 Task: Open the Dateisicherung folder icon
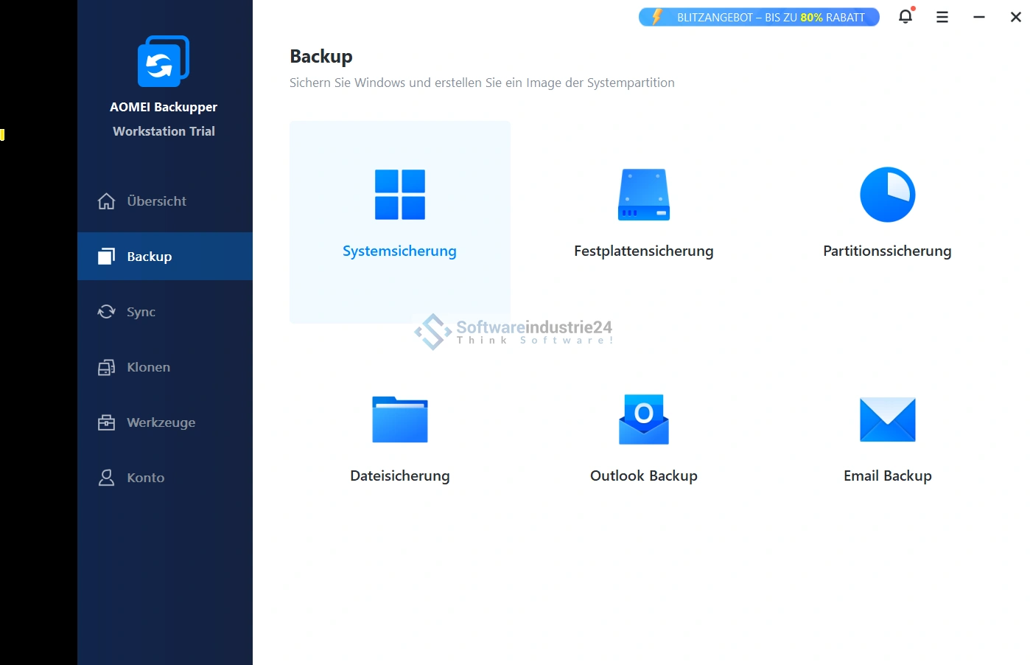pos(399,419)
